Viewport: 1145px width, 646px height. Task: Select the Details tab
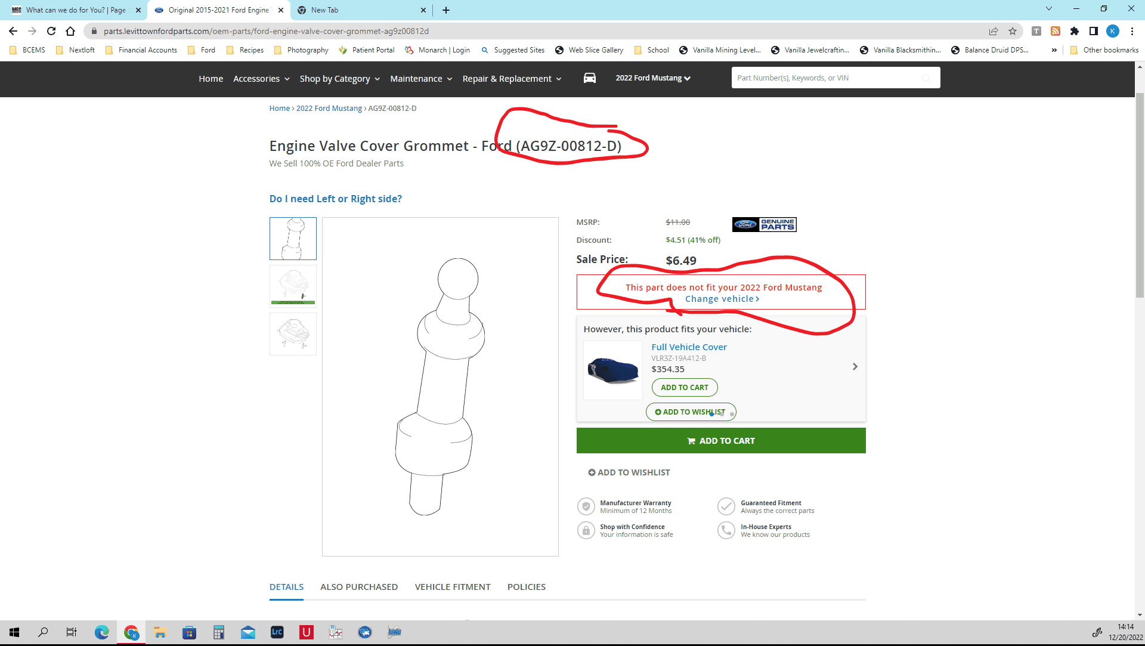click(286, 587)
